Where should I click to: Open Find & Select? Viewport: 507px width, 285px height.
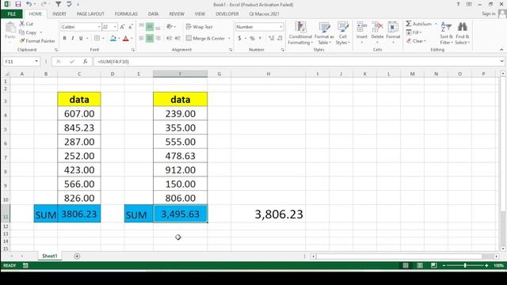click(x=463, y=33)
